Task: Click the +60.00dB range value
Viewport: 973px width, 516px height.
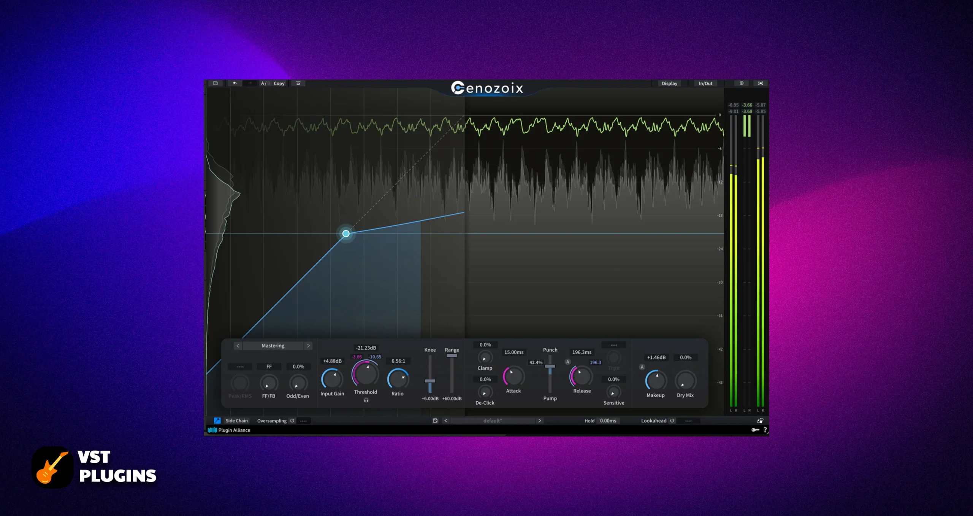Action: pyautogui.click(x=452, y=399)
